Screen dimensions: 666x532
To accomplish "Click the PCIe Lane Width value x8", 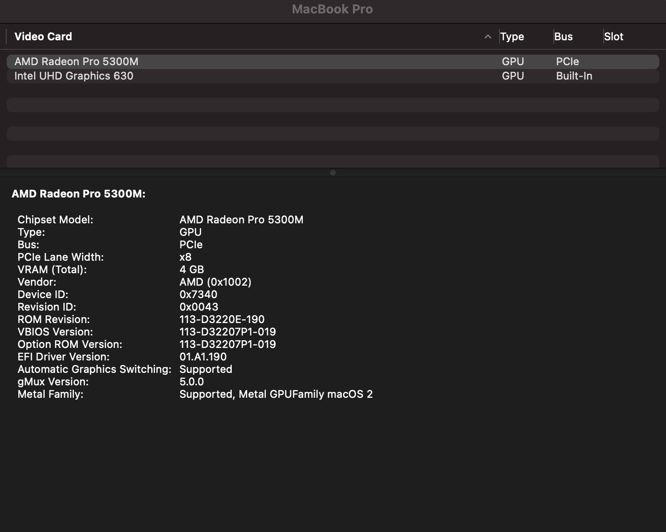I will click(x=185, y=257).
